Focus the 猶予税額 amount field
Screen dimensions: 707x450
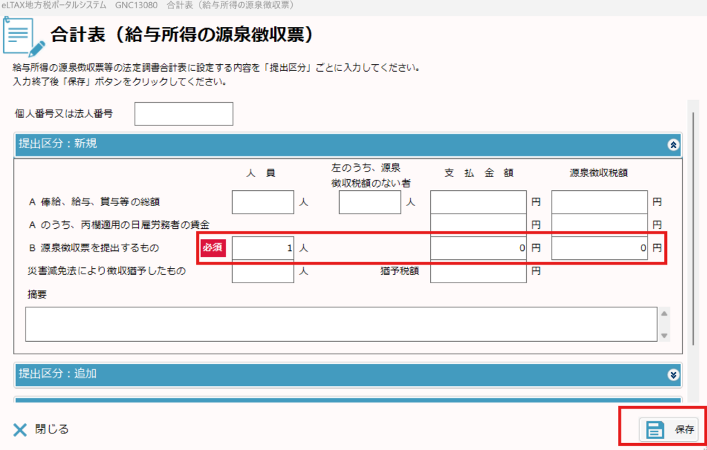pyautogui.click(x=478, y=272)
